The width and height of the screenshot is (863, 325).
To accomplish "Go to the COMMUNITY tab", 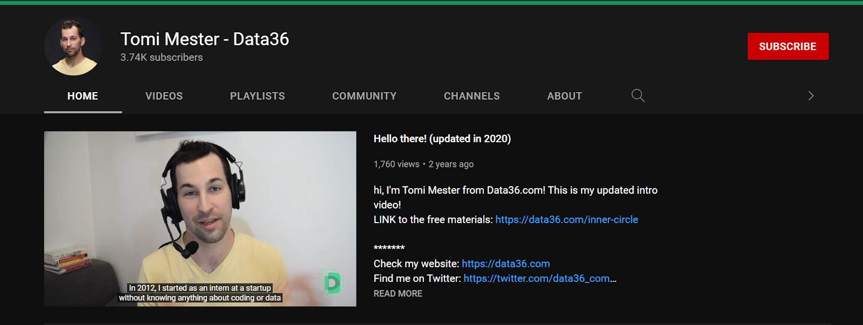I will coord(364,96).
